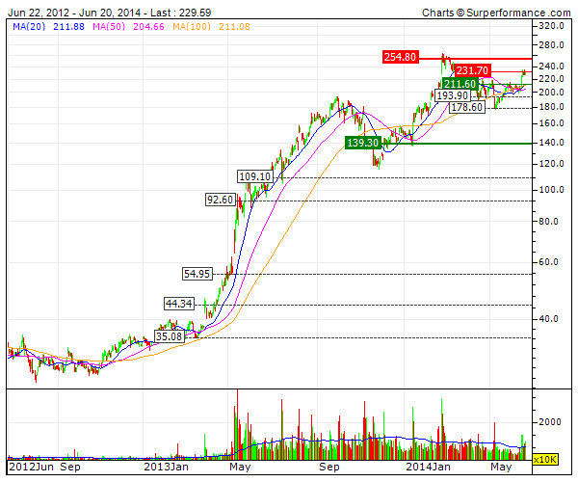Click the 44.34 price level label
578x482 pixels.
click(x=179, y=304)
